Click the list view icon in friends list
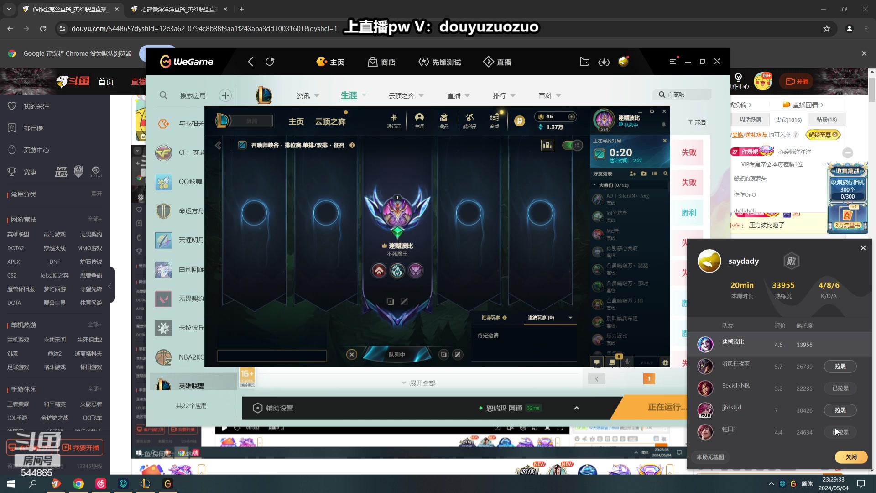 click(655, 173)
